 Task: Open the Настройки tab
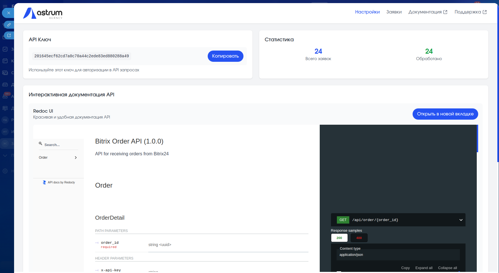pos(367,12)
